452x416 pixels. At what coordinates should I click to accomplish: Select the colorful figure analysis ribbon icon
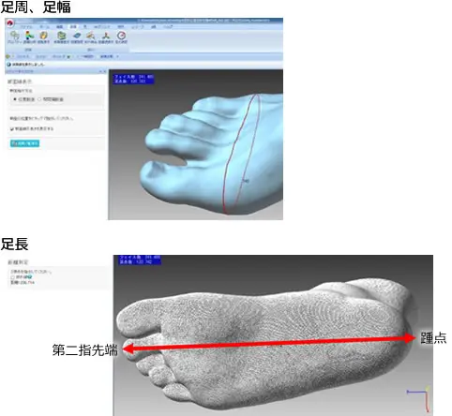pos(29,36)
